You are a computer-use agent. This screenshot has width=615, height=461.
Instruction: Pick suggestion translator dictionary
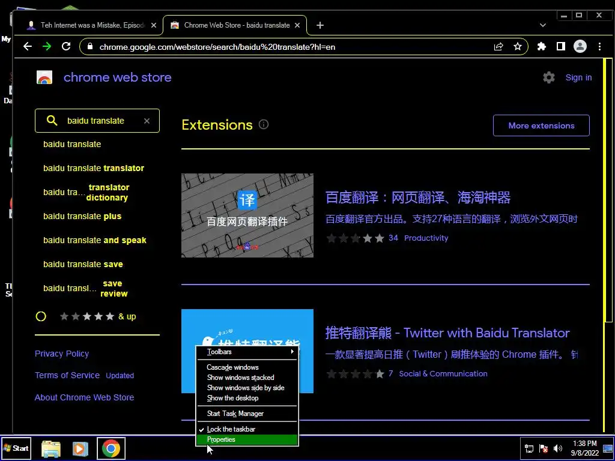tap(86, 193)
